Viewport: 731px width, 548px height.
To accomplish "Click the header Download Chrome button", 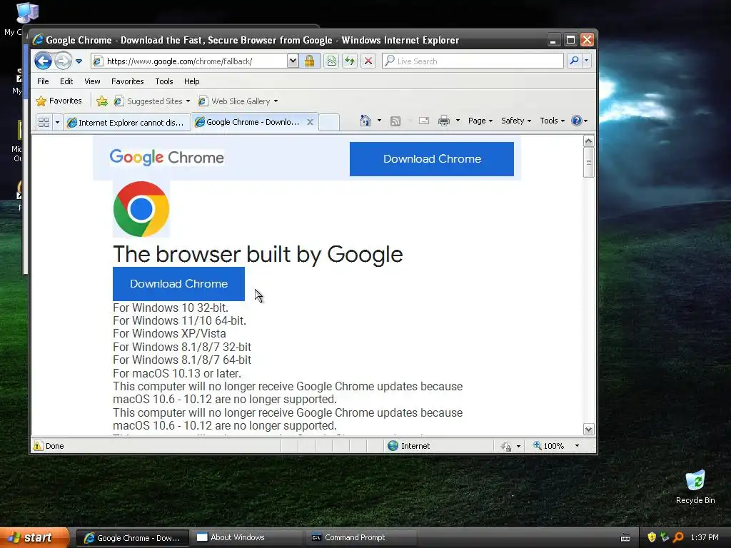I will click(x=432, y=159).
